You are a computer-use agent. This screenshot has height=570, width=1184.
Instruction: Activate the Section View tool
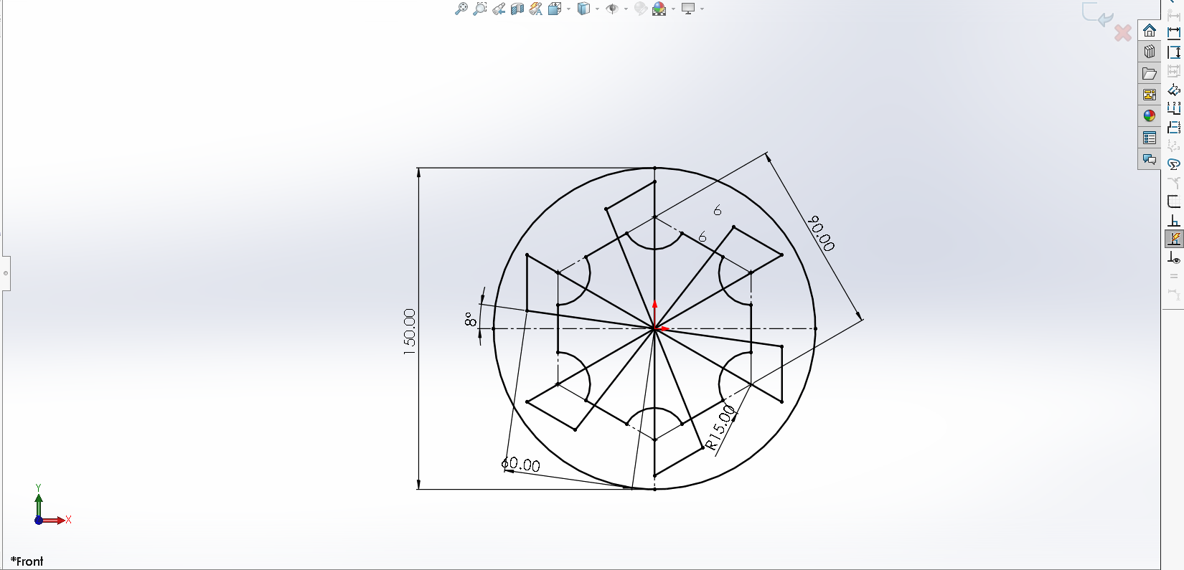pos(517,9)
